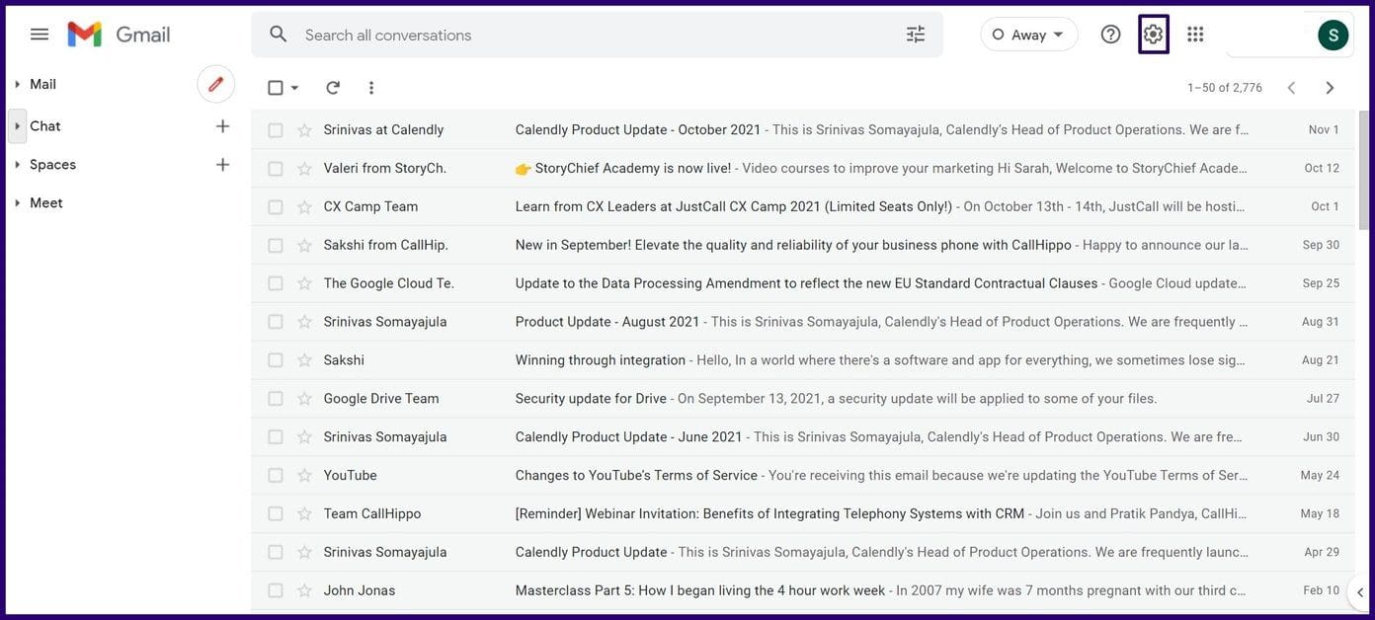Open the select dropdown arrow beside checkbox
The height and width of the screenshot is (620, 1375).
(x=294, y=88)
